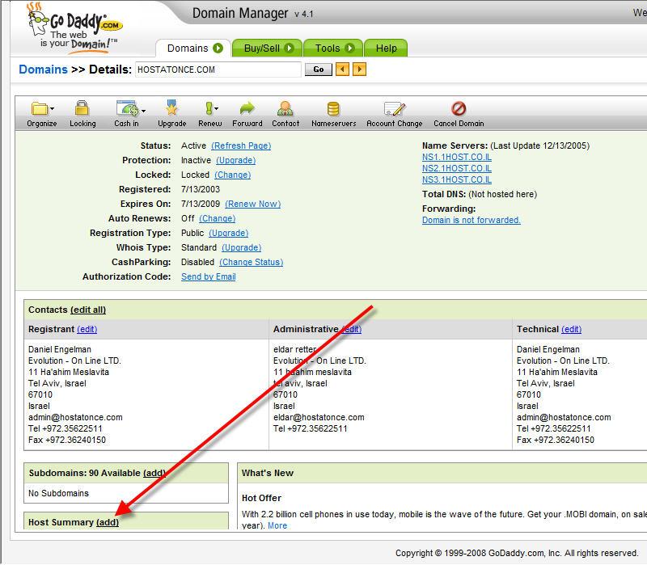Image resolution: width=647 pixels, height=565 pixels.
Task: Click the Locking padlock icon
Action: point(82,108)
